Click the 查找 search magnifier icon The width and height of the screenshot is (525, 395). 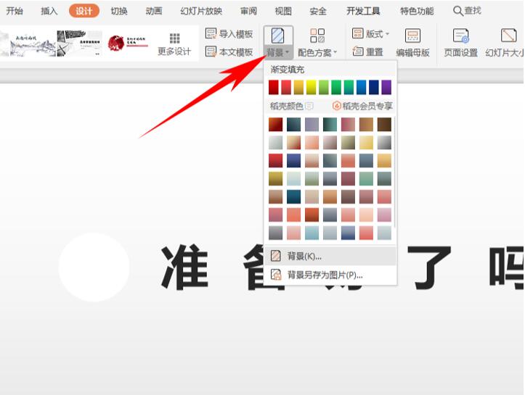coord(457,11)
